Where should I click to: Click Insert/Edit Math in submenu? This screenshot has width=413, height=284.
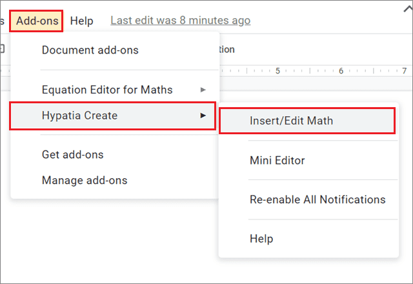307,121
